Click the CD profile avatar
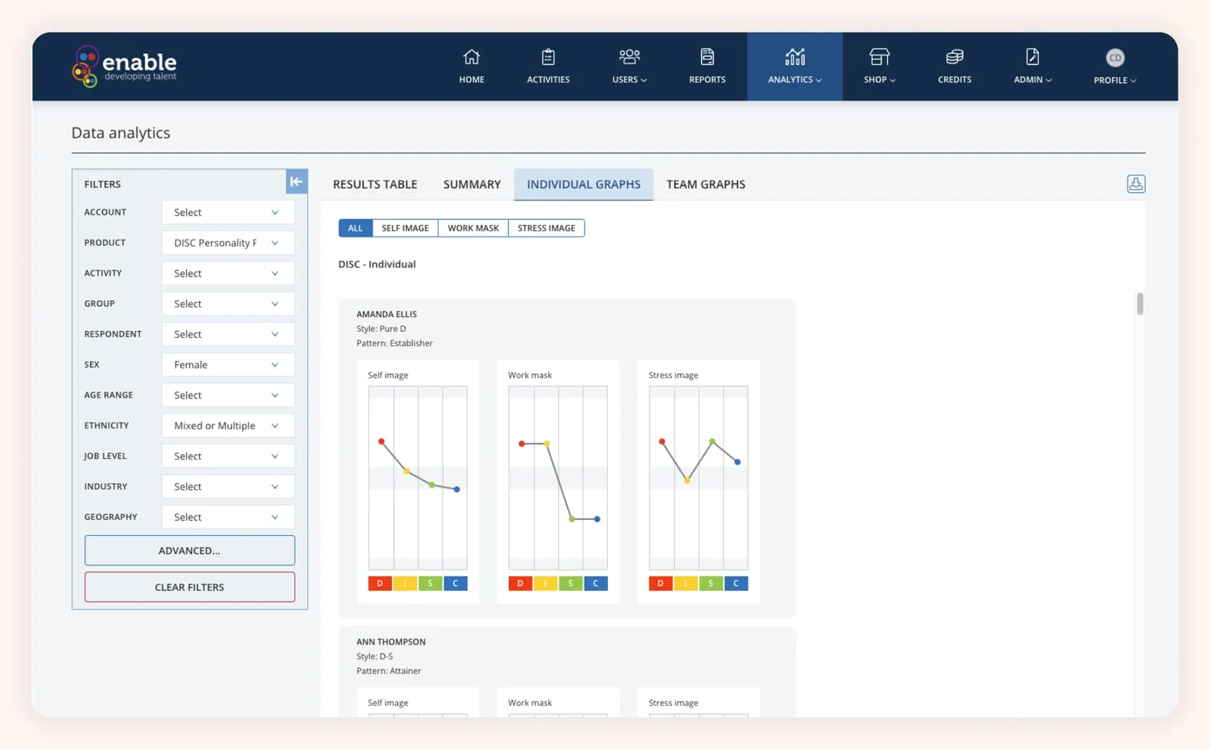This screenshot has height=749, width=1210. 1115,57
